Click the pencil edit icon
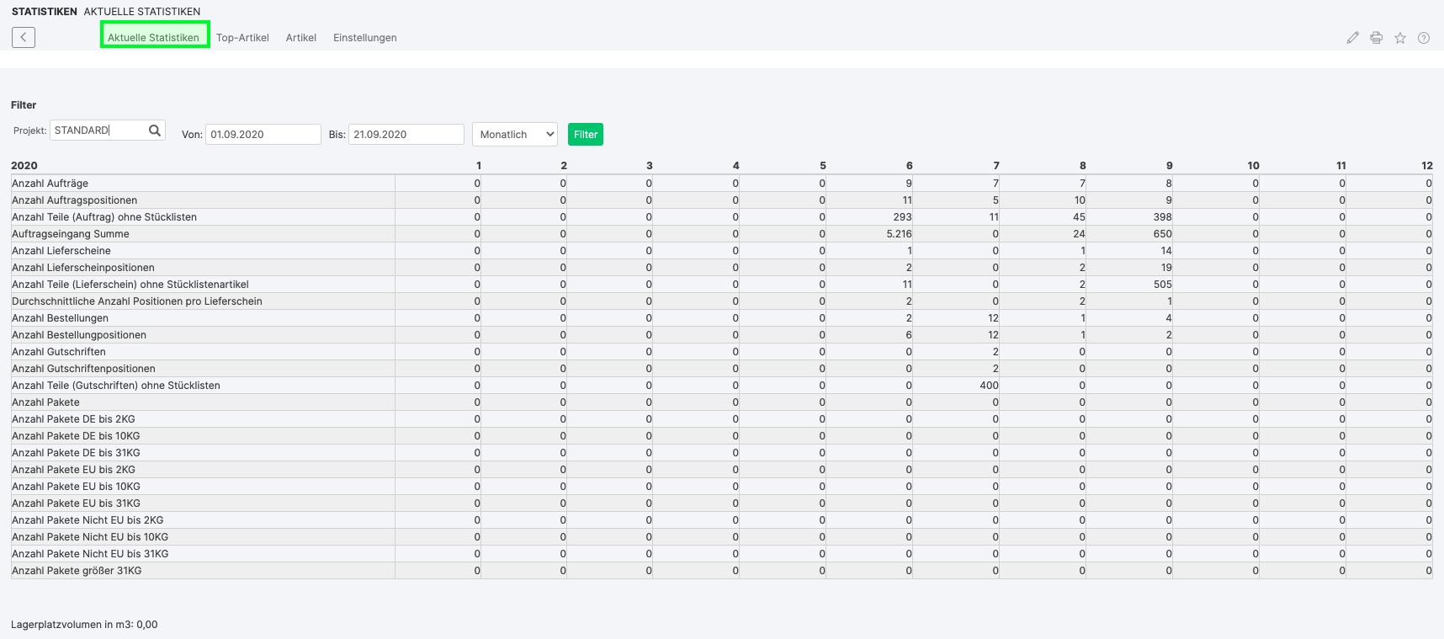Viewport: 1444px width, 639px height. (x=1352, y=38)
